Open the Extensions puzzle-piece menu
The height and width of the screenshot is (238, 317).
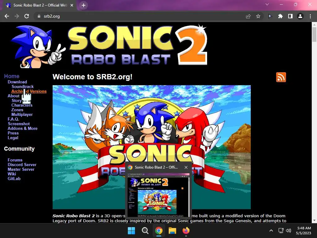coord(280,16)
